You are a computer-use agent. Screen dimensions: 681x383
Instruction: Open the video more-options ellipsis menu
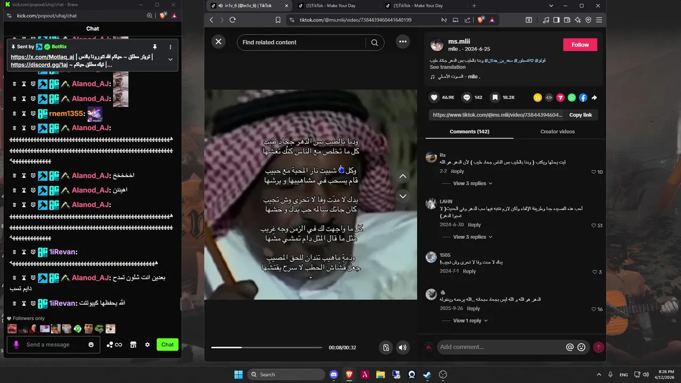(403, 42)
